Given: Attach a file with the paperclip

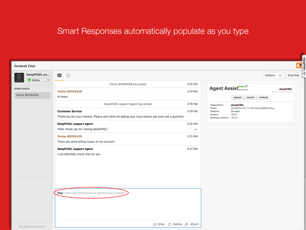Looking at the screenshot, I should [x=186, y=224].
